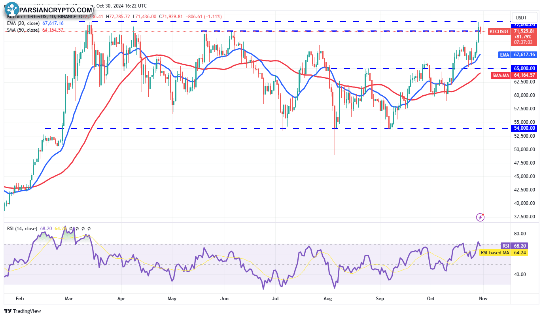
Task: Select the yellow RSI-based MA tag
Action: tap(495, 253)
